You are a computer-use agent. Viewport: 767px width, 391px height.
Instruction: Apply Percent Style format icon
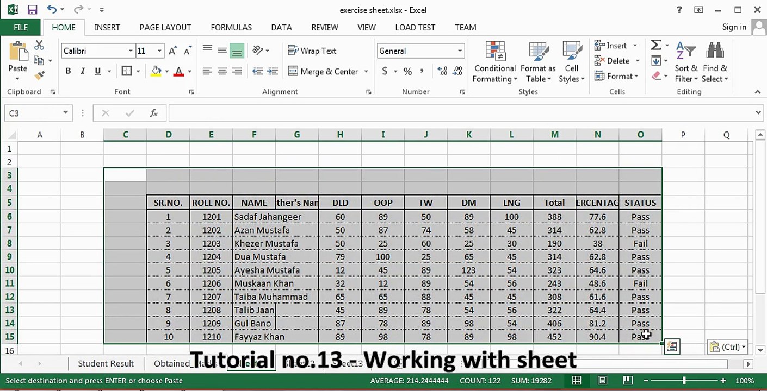(407, 71)
